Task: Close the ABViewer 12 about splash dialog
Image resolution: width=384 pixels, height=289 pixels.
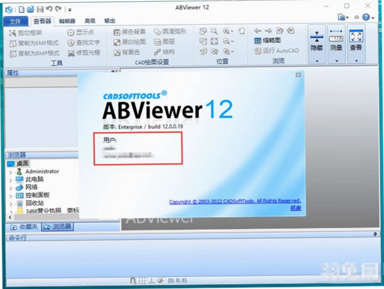Action: 298,74
